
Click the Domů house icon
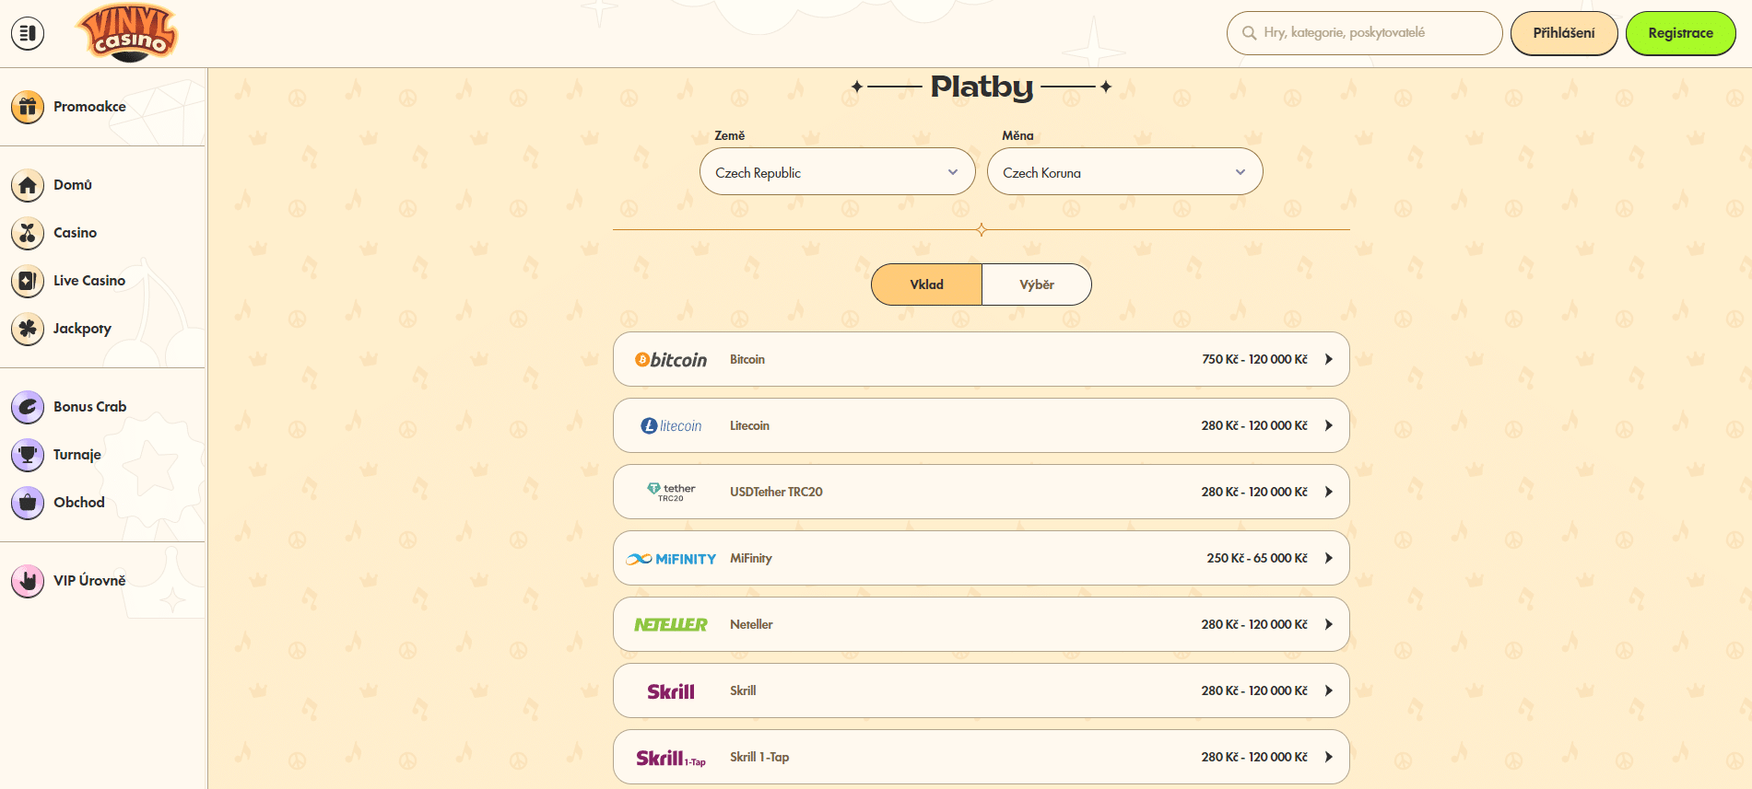pyautogui.click(x=28, y=185)
